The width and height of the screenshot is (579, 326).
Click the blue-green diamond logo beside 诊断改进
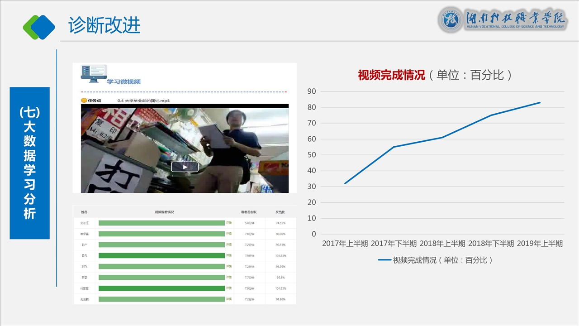tap(39, 27)
